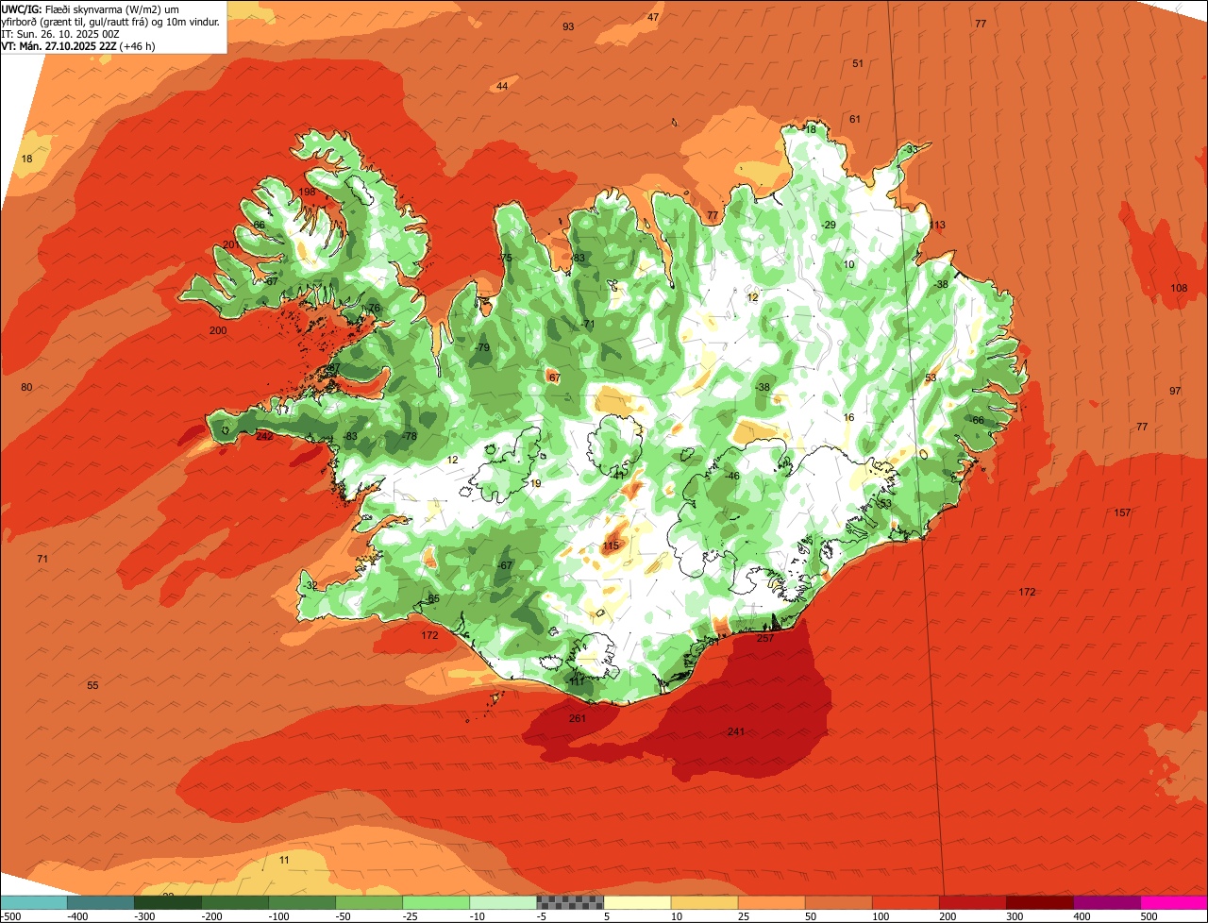Click the map value '61' north of Iceland
This screenshot has height=923, width=1208.
click(855, 119)
